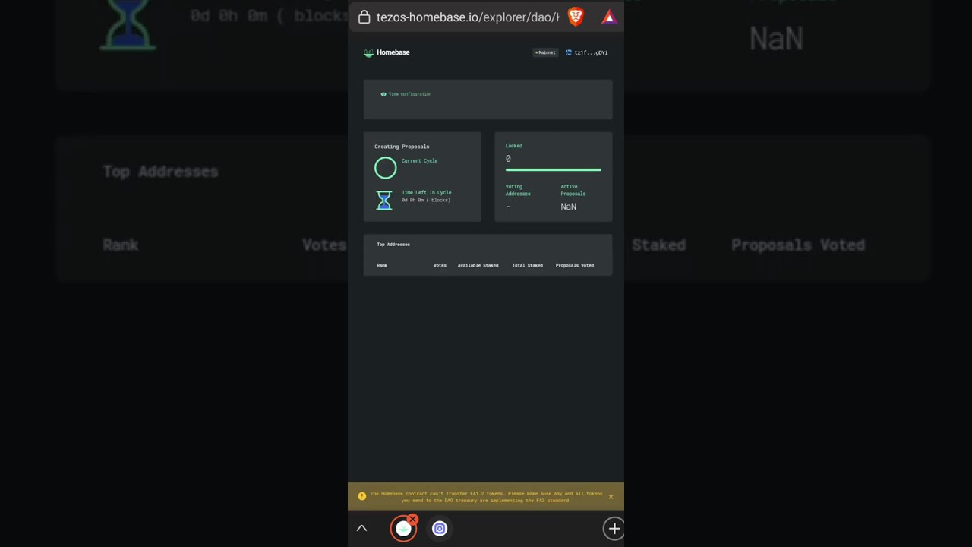The height and width of the screenshot is (547, 972).
Task: Click the View configuration link
Action: click(x=410, y=94)
